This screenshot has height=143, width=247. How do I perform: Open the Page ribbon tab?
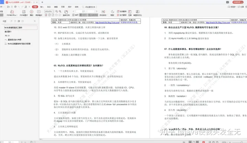63,7
